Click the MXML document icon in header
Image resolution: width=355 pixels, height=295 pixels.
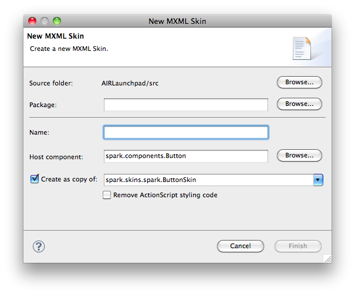coord(302,49)
